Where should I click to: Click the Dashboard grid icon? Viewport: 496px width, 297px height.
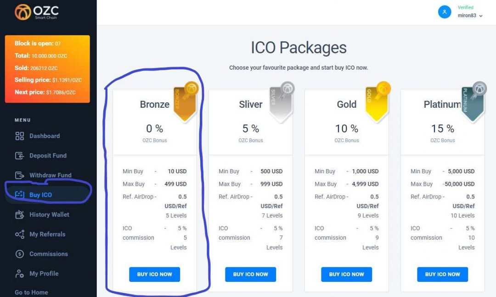pos(20,136)
